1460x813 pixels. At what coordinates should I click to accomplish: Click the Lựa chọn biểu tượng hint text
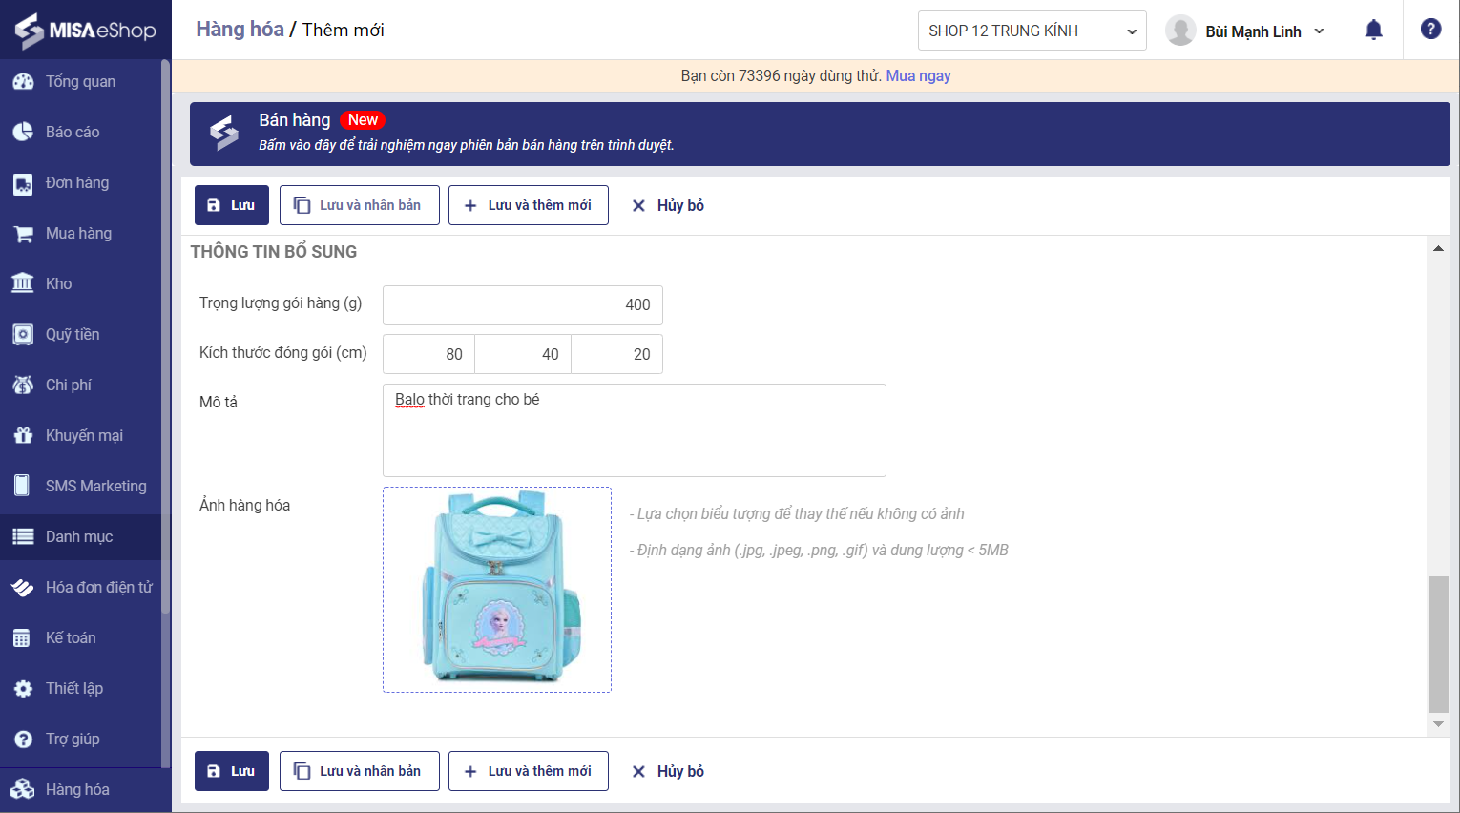pos(797,514)
